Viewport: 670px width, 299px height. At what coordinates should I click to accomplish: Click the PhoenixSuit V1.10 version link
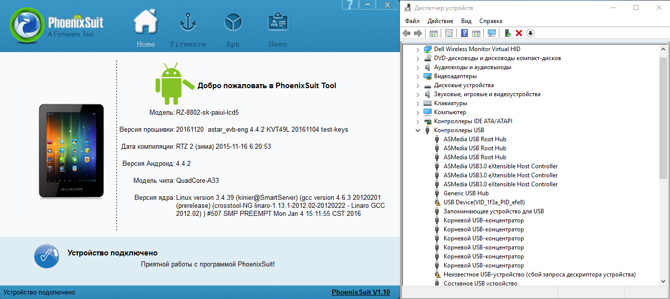(x=360, y=292)
